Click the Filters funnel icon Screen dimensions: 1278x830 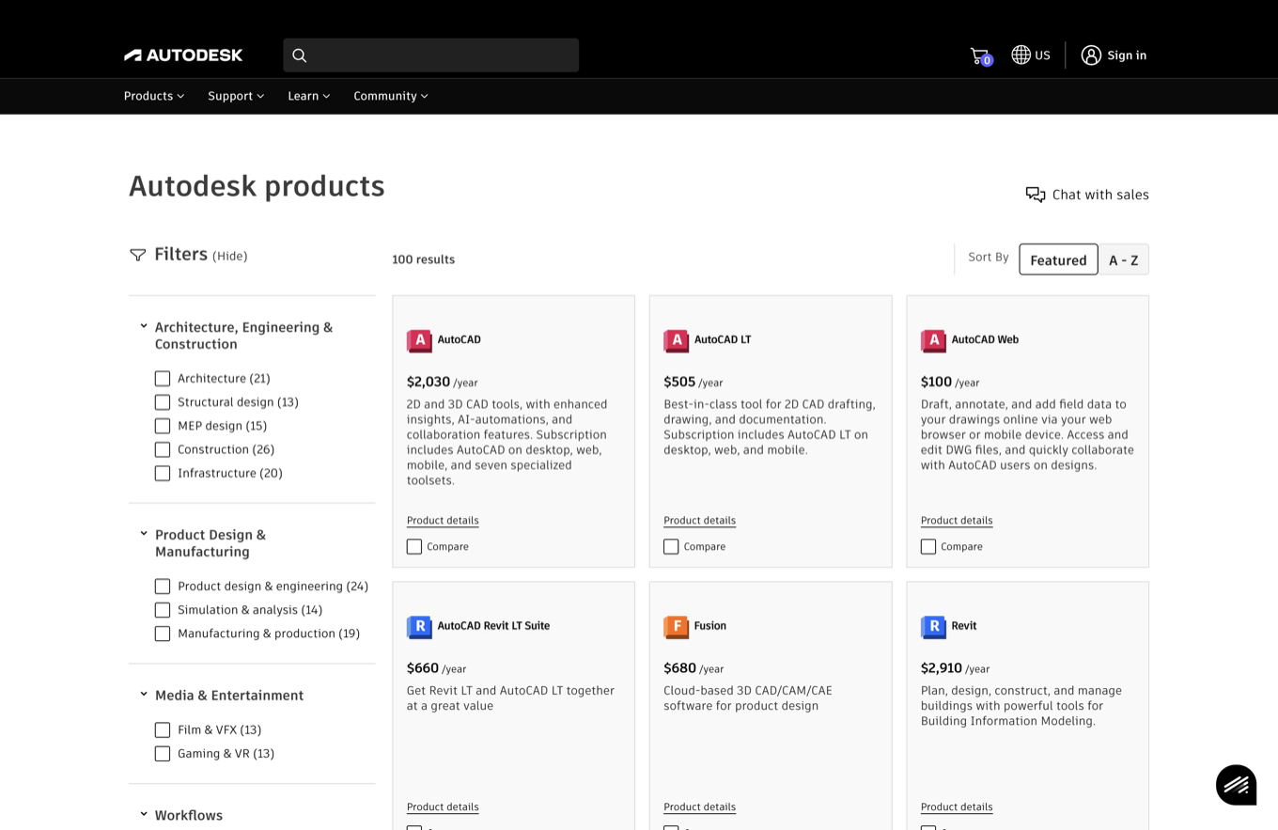pyautogui.click(x=138, y=255)
